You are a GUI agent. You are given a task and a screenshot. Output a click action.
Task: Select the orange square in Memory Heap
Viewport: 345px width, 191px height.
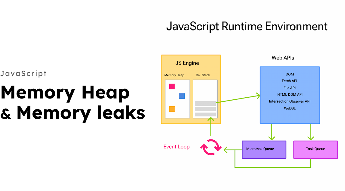coord(172,109)
